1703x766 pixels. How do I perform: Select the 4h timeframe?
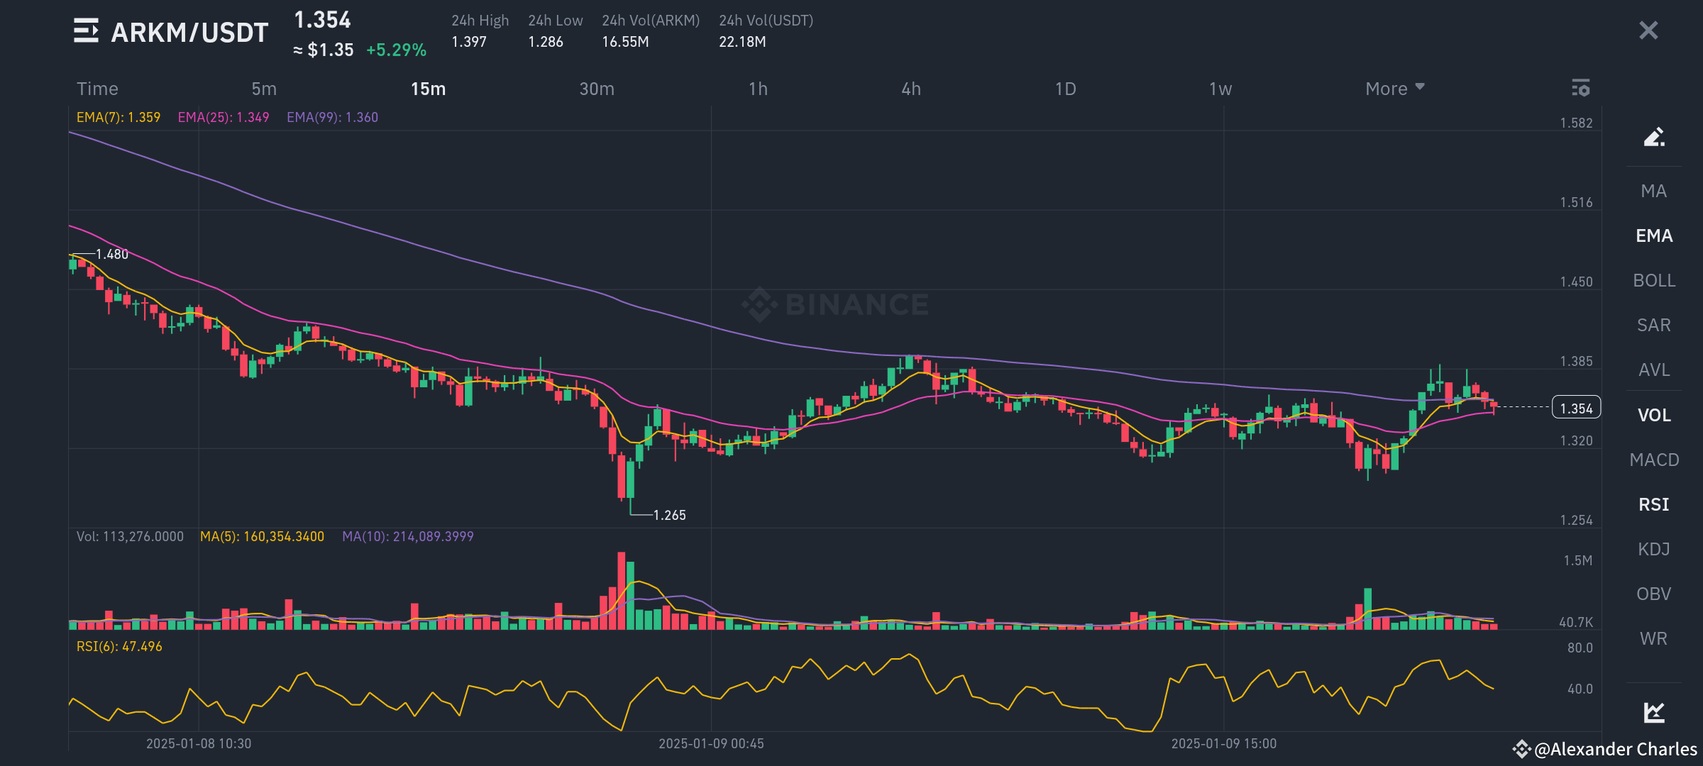(911, 89)
